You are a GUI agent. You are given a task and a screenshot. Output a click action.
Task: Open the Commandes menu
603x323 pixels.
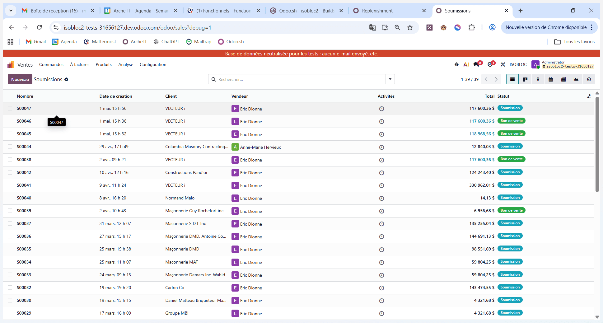(x=51, y=64)
